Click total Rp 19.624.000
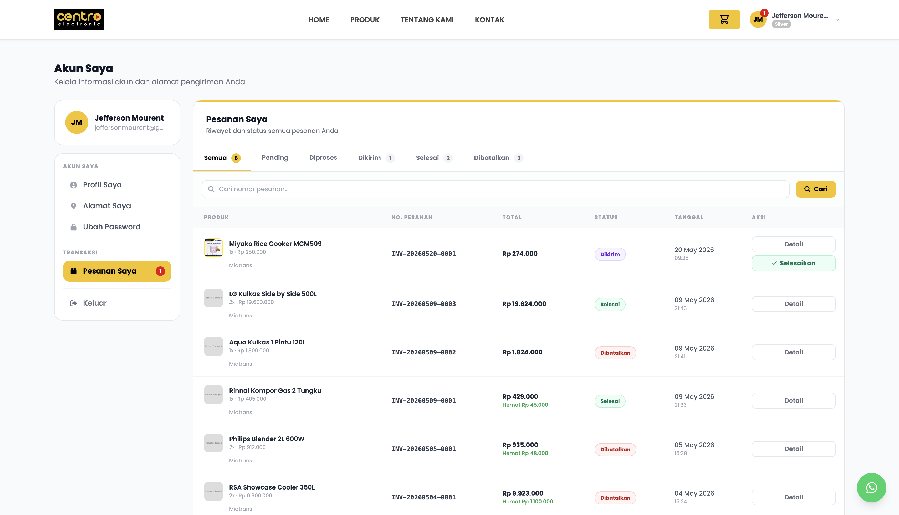The width and height of the screenshot is (899, 515). (x=524, y=304)
